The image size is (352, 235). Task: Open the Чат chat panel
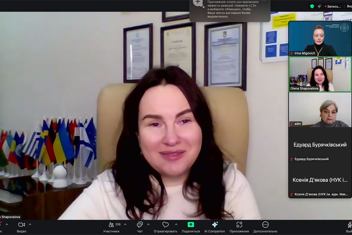[140, 227]
